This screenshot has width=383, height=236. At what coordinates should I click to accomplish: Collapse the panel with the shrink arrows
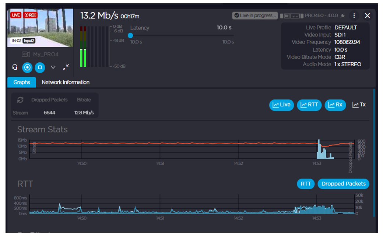pos(66,67)
